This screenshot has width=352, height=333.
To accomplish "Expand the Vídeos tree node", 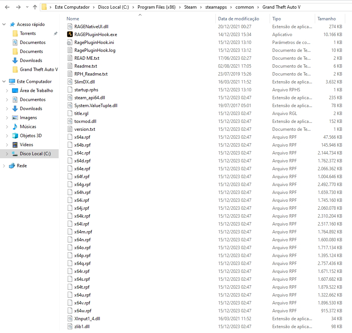I will pyautogui.click(x=7, y=144).
